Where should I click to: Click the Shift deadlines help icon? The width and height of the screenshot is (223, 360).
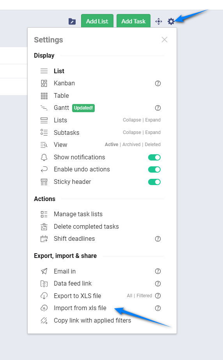(158, 239)
